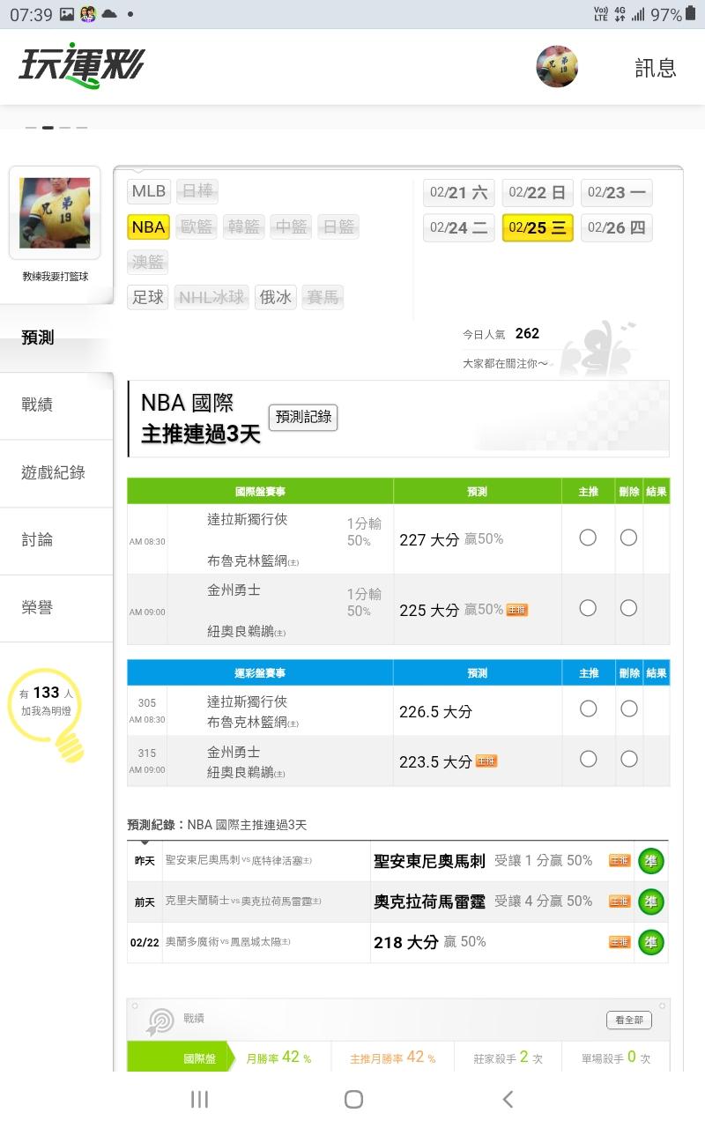Screen dimensions: 705x1128
Task: Click the 單場殺手 0 次 value
Action: [x=616, y=1057]
